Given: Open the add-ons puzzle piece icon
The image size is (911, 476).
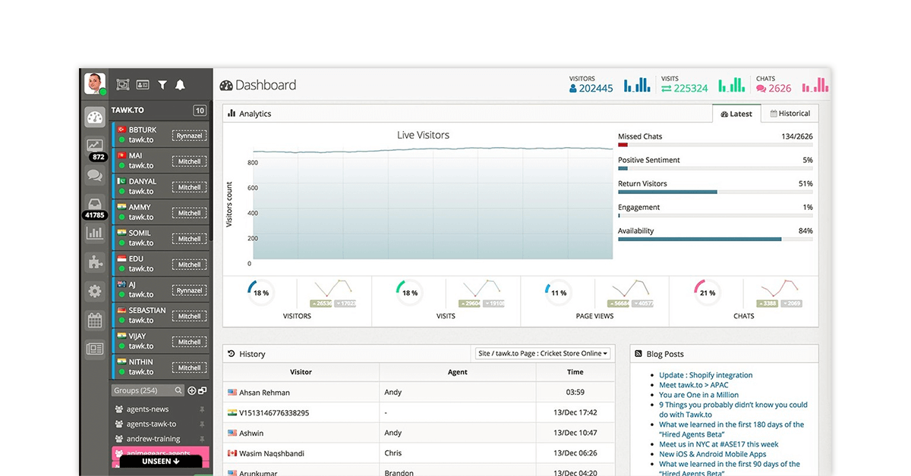Looking at the screenshot, I should 95,262.
